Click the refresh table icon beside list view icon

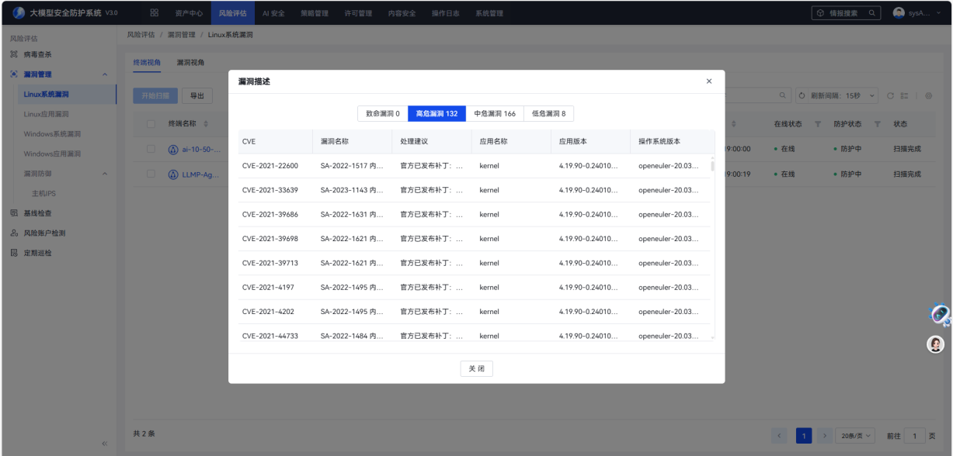pyautogui.click(x=891, y=95)
